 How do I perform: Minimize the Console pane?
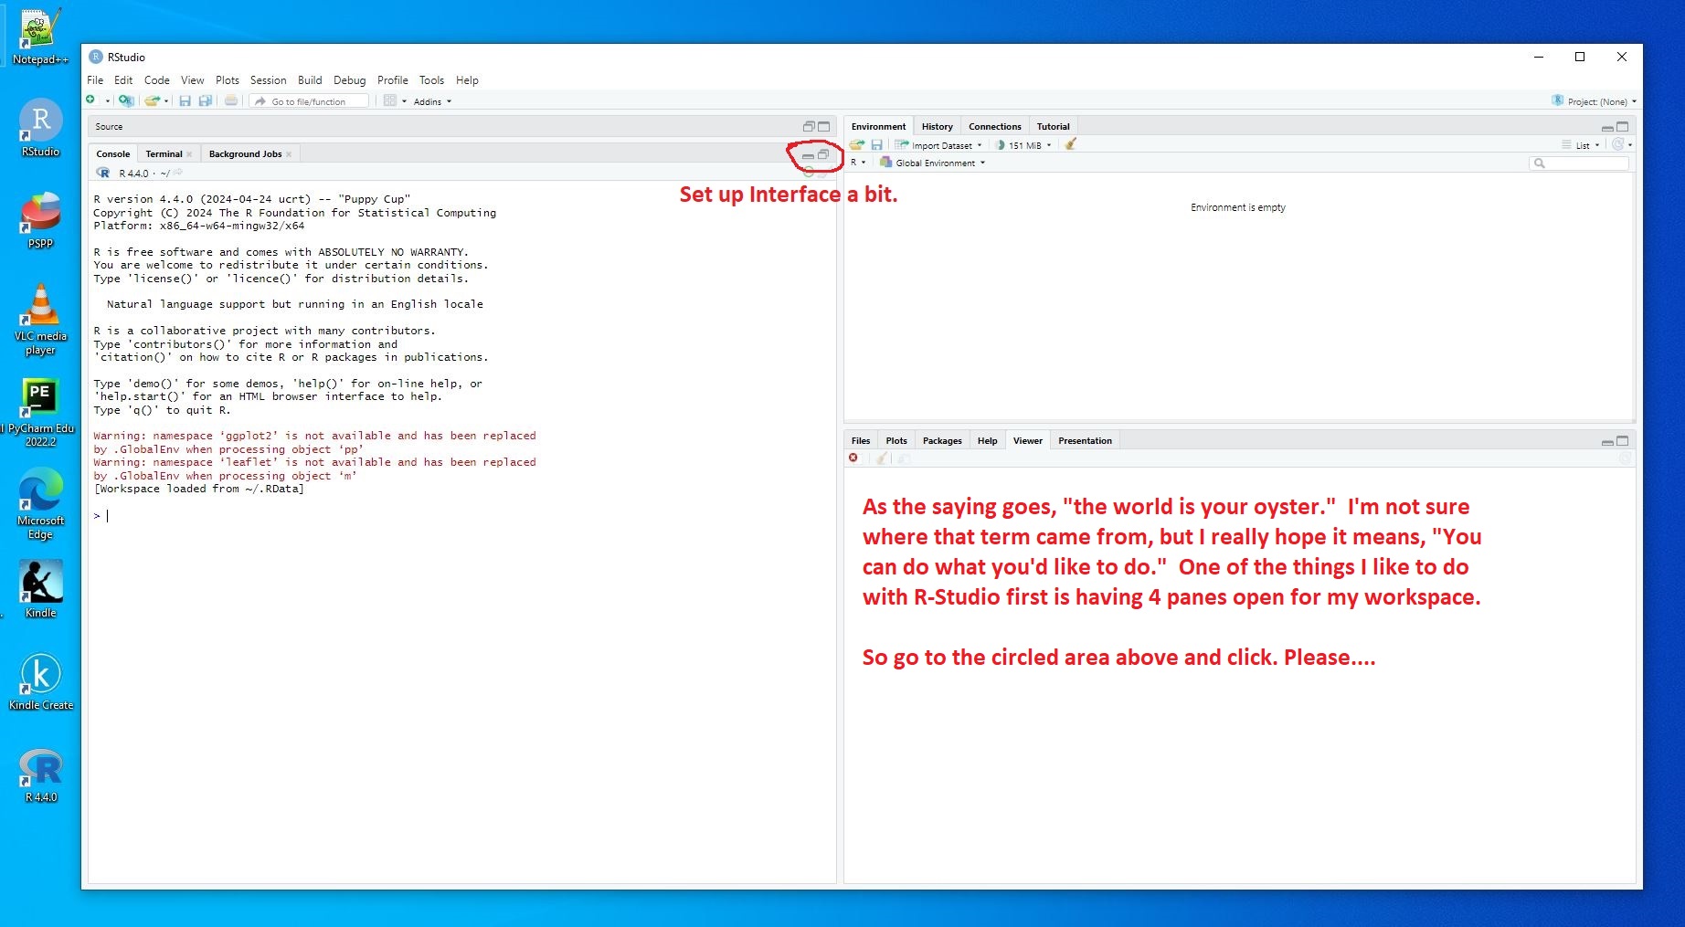pyautogui.click(x=808, y=155)
